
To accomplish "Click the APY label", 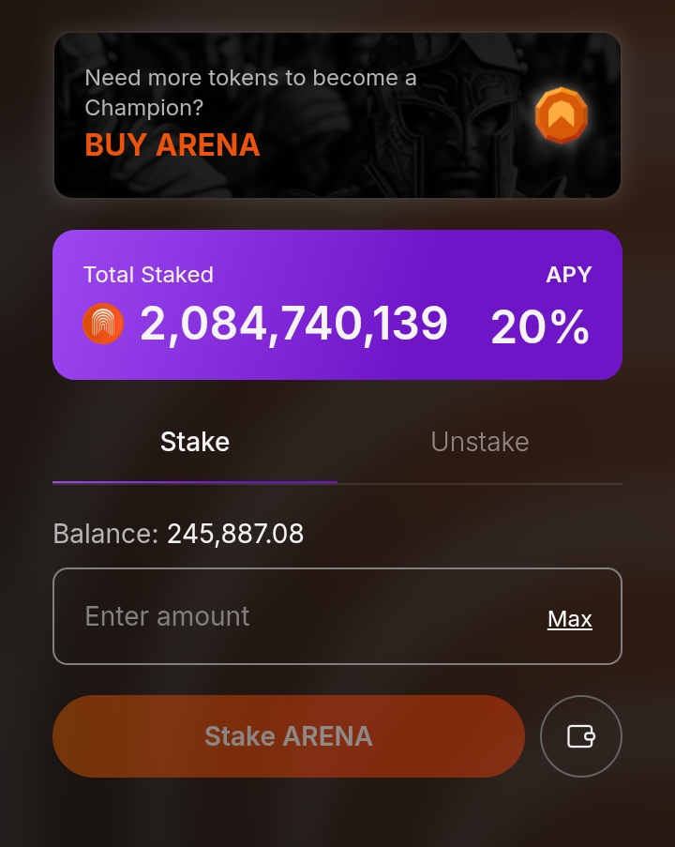I will tap(569, 275).
